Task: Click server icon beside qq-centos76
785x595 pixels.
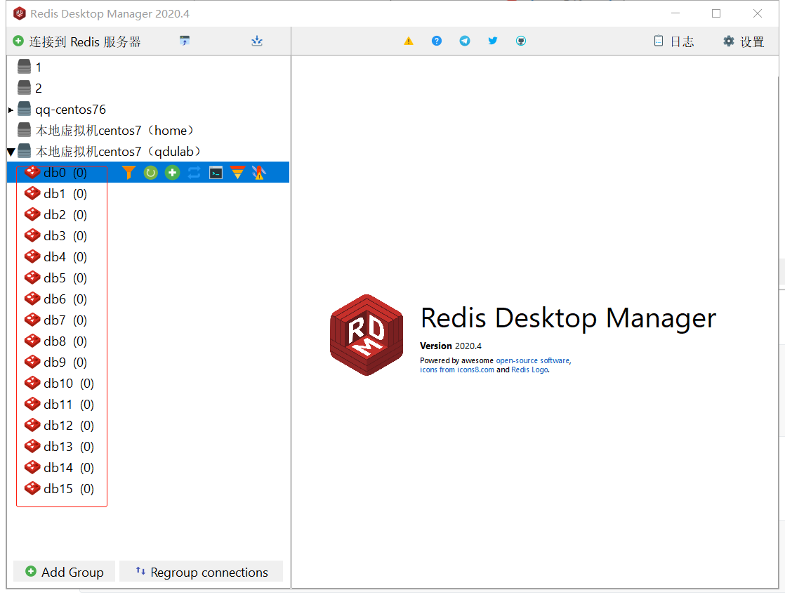Action: tap(24, 109)
